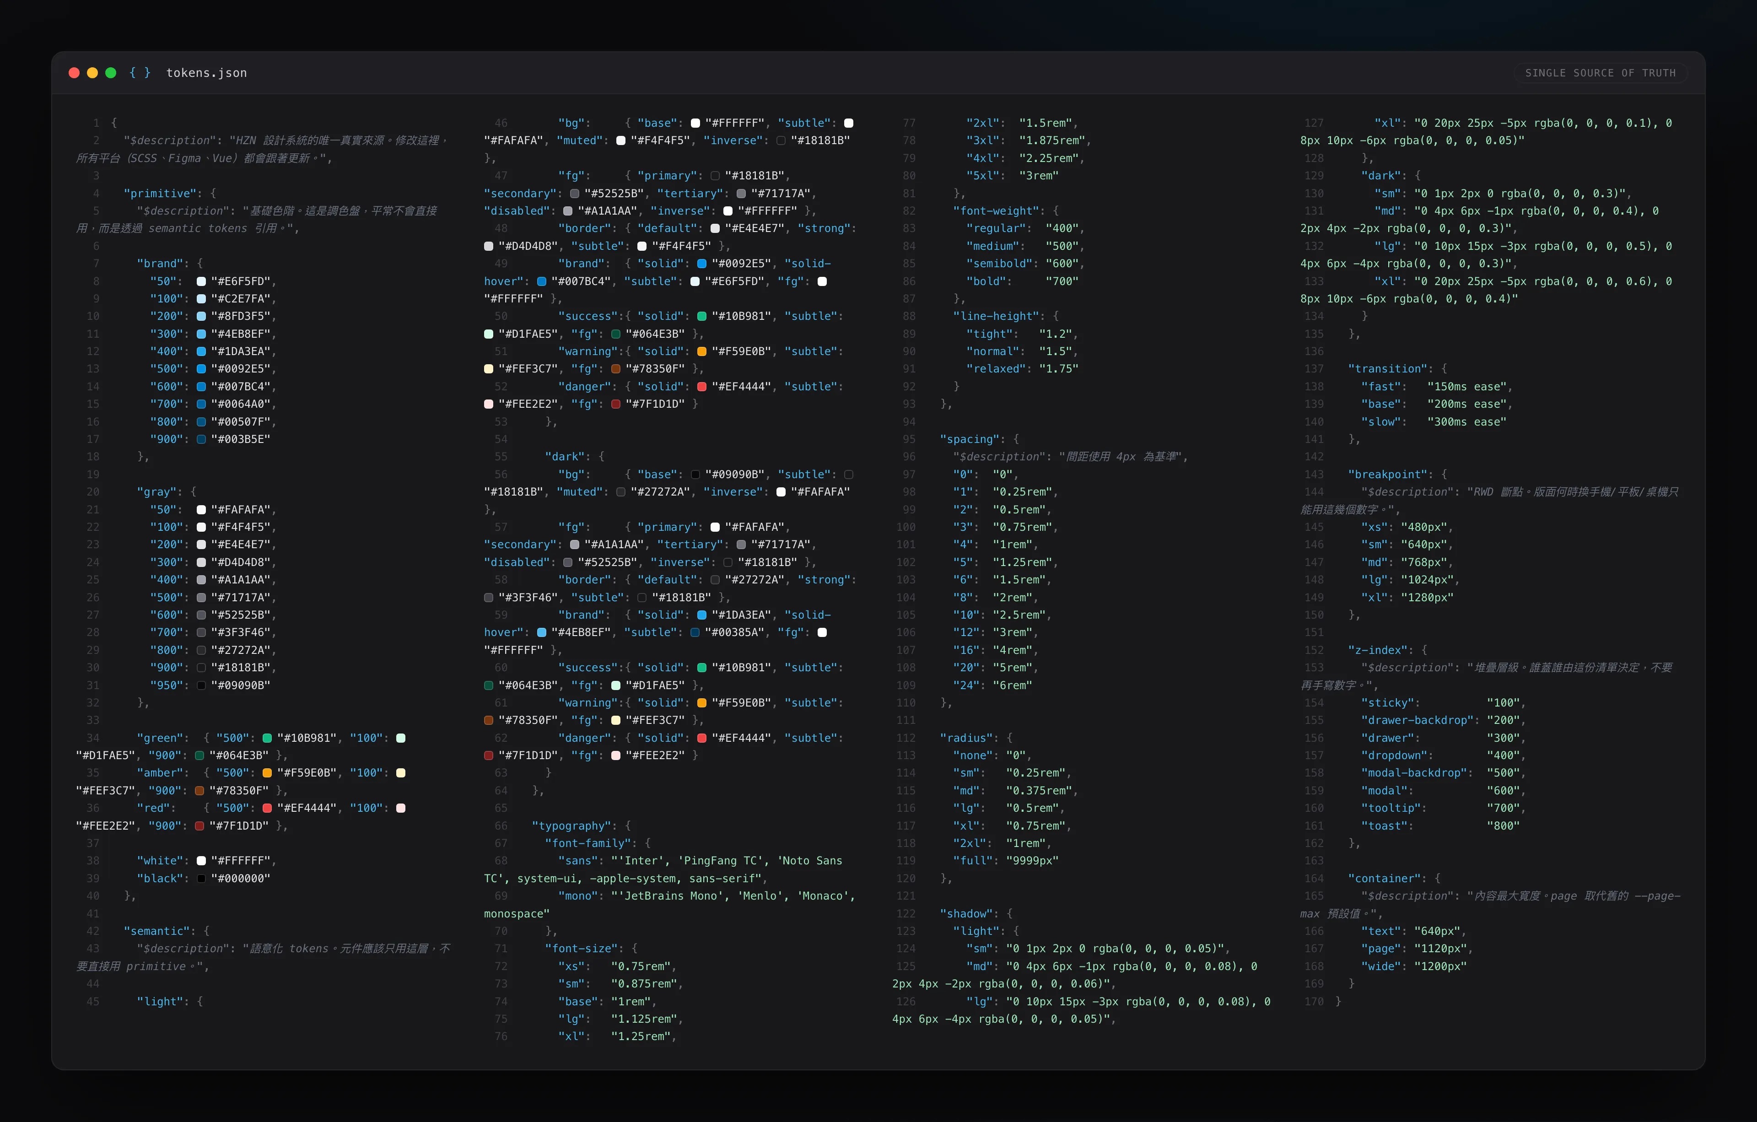Click line number 152 in the gutter
This screenshot has height=1122, width=1757.
point(1314,650)
